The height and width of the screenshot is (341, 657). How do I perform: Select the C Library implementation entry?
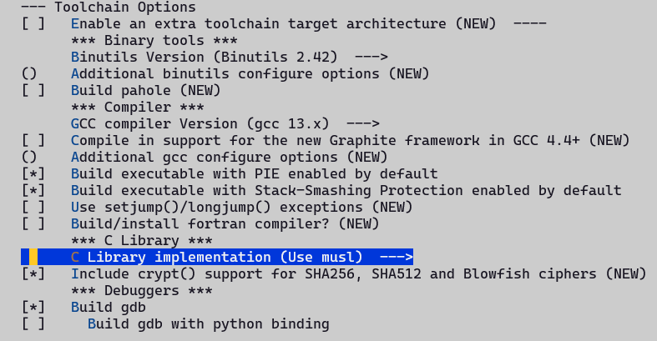(x=217, y=257)
